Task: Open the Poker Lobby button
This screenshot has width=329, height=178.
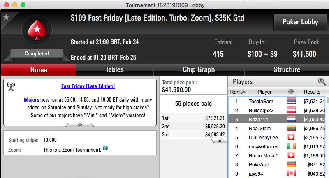Action: coord(300,22)
